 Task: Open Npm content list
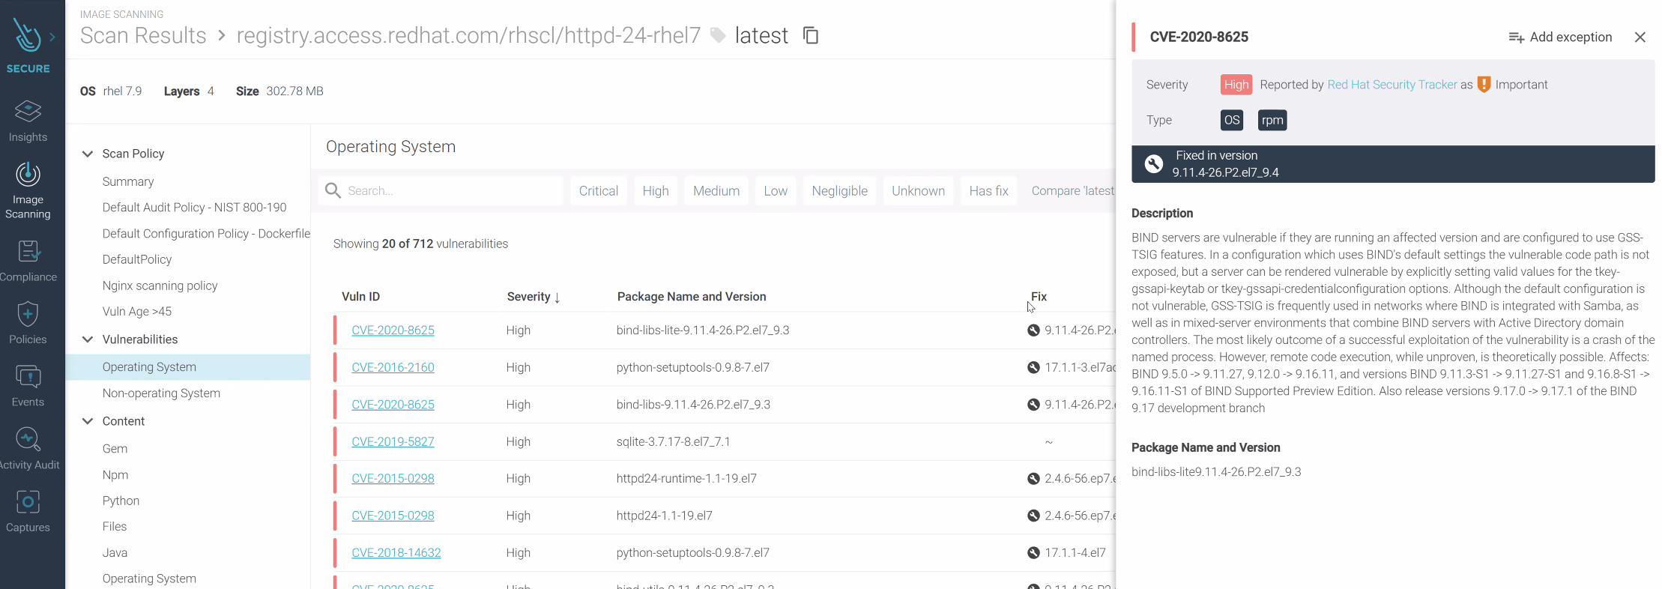(115, 475)
